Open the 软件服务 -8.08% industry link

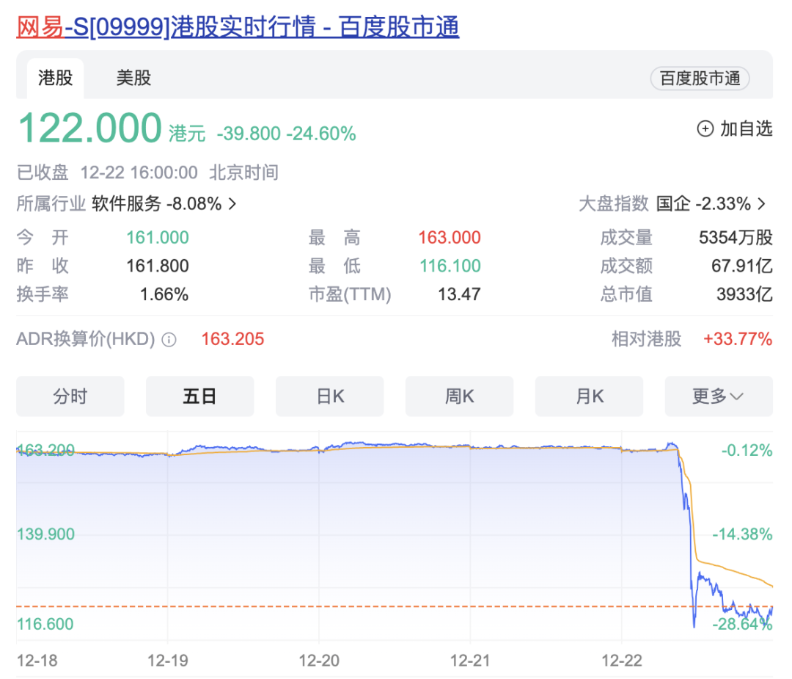pos(156,204)
